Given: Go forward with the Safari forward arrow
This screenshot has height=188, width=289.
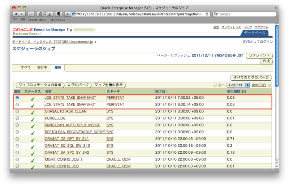Looking at the screenshot, I should [x=22, y=14].
